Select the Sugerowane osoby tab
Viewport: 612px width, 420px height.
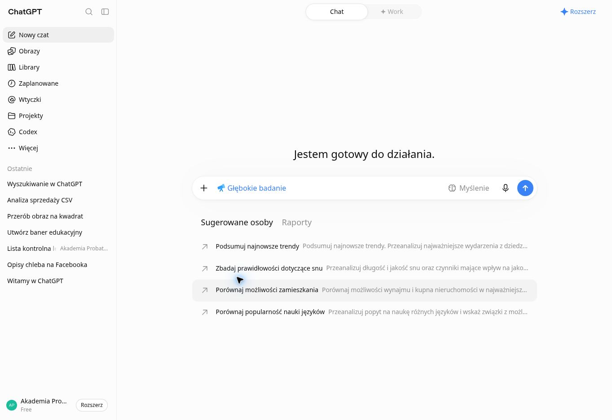point(237,222)
